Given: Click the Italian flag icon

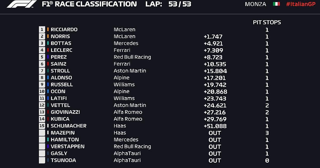Looking at the screenshot, I should tap(276, 4).
